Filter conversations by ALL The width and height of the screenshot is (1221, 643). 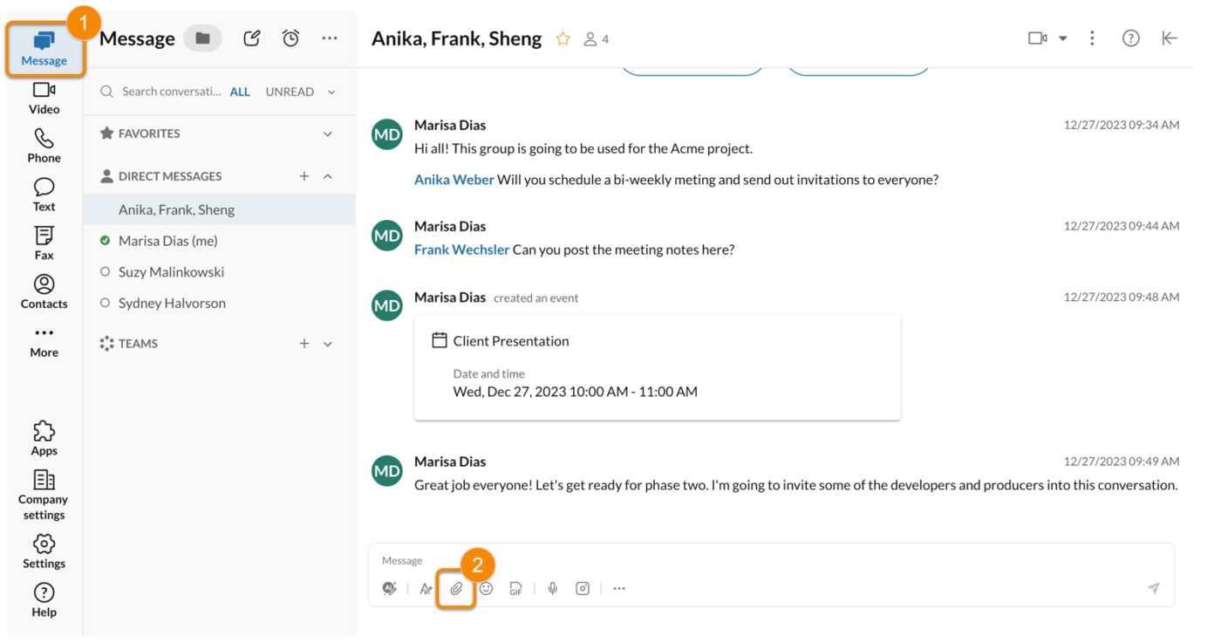240,91
